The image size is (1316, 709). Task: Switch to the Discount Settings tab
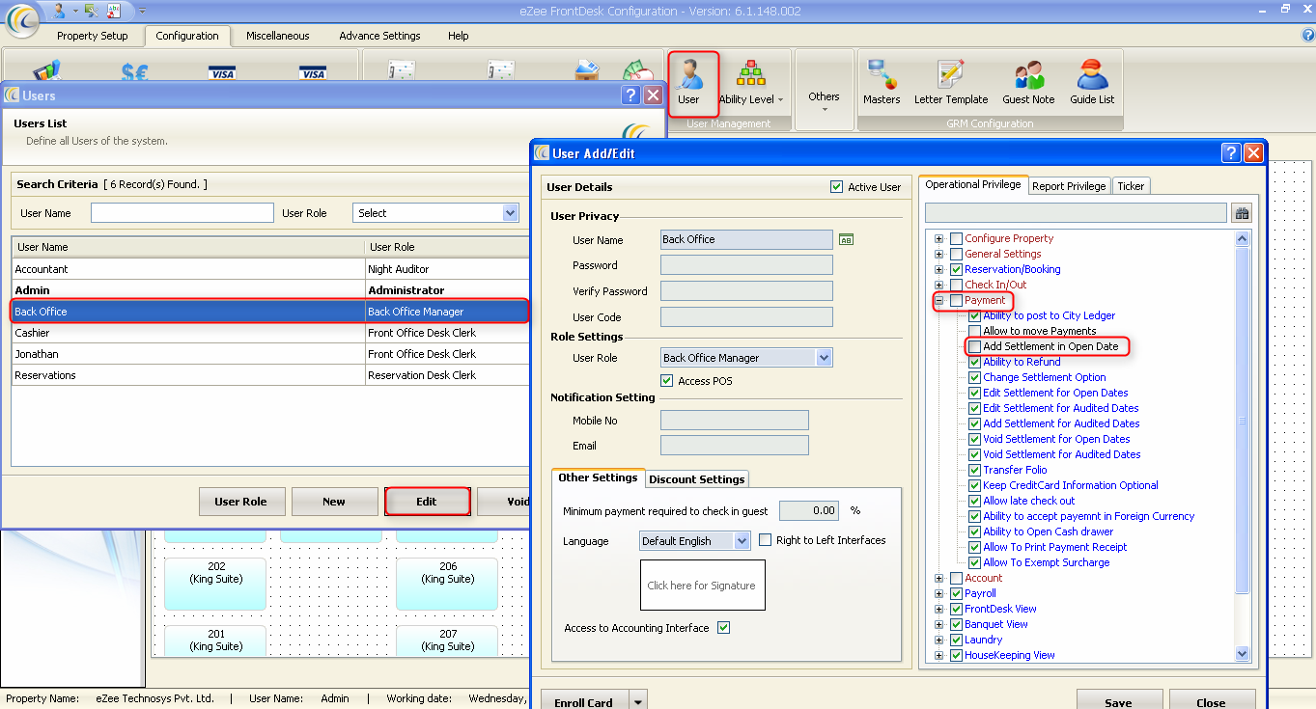click(x=696, y=478)
